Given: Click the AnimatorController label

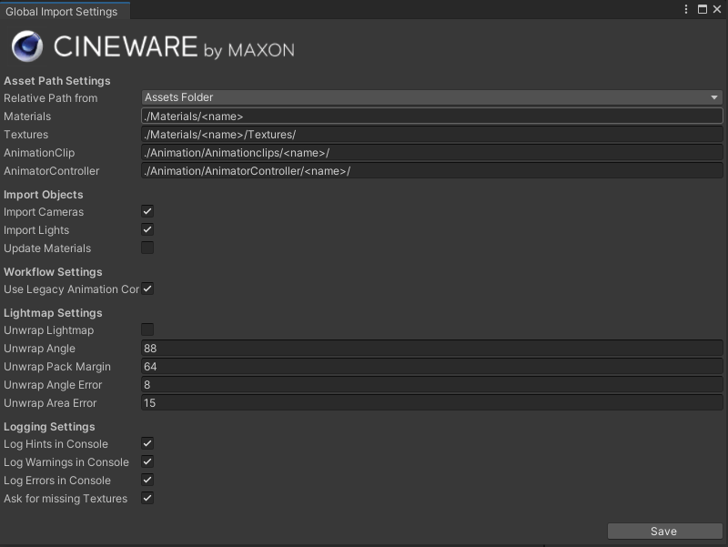Looking at the screenshot, I should tap(52, 171).
